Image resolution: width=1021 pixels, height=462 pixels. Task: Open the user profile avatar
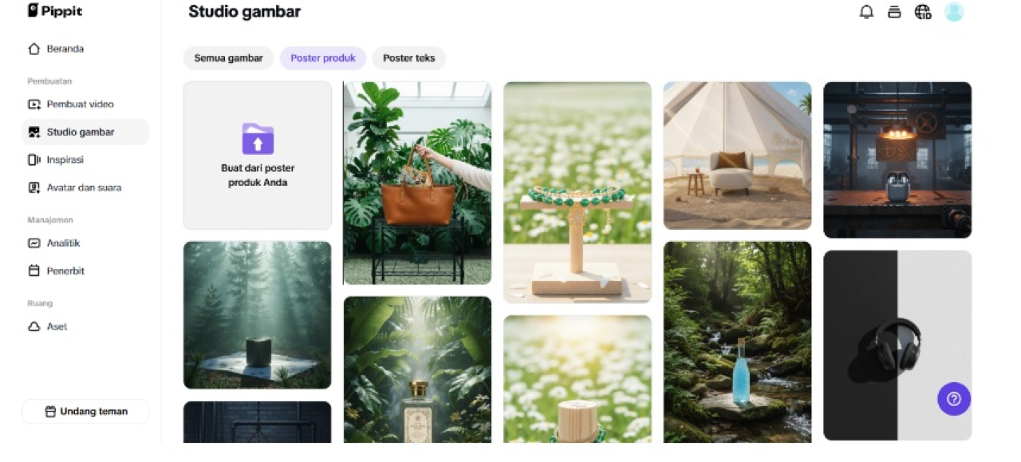(x=954, y=12)
